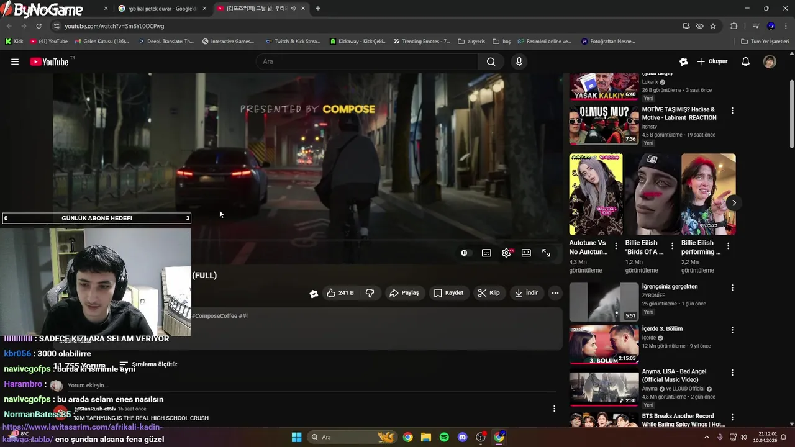Toggle subtitles on the video player

pyautogui.click(x=486, y=253)
